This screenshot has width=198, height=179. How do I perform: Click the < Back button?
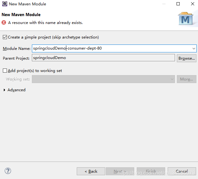(91, 171)
